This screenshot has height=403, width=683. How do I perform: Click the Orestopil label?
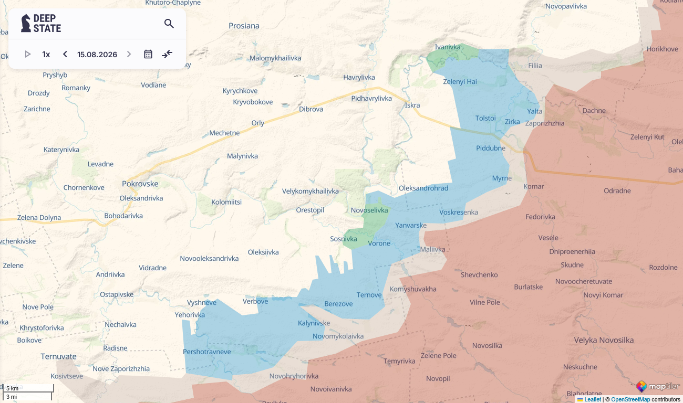(x=310, y=210)
